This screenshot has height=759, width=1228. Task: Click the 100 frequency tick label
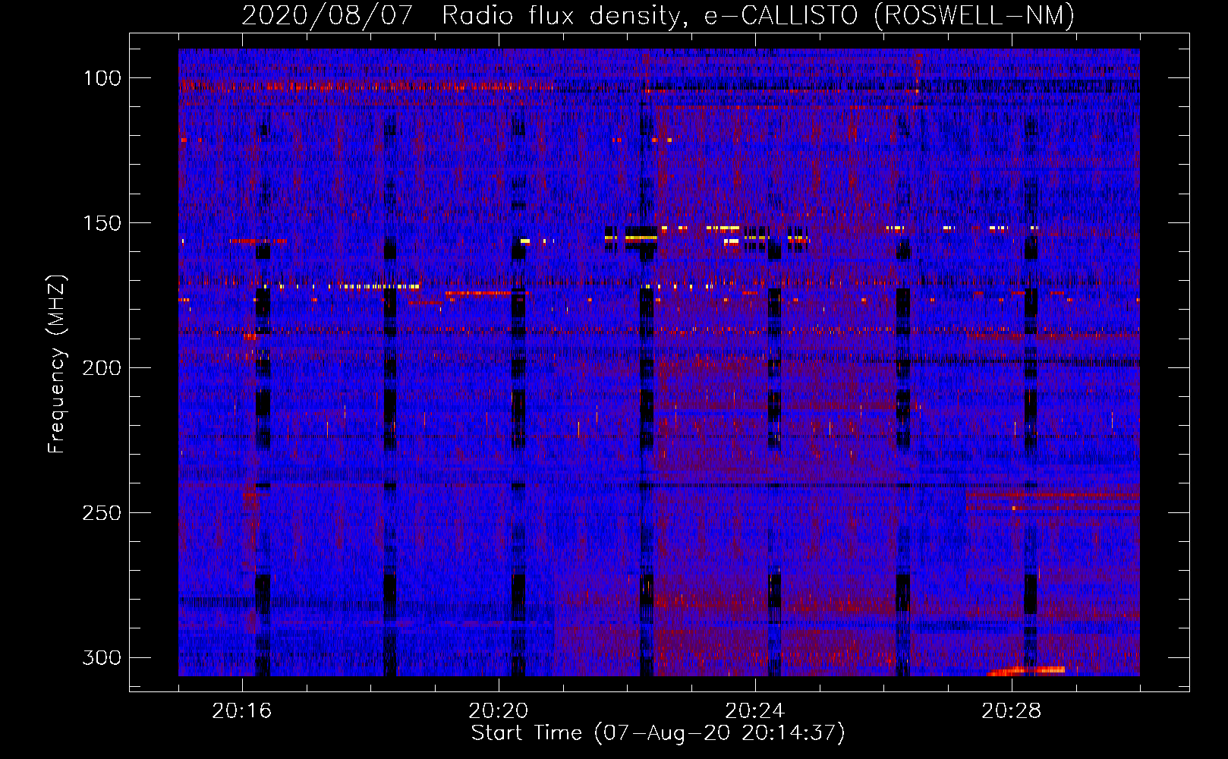tap(102, 78)
